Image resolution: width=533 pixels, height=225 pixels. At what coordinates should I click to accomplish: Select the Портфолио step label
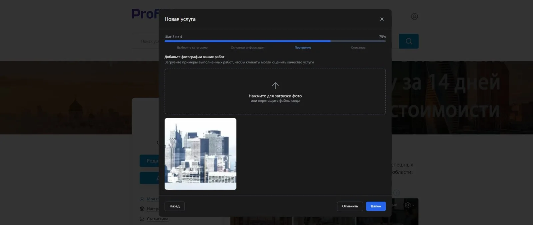[303, 48]
